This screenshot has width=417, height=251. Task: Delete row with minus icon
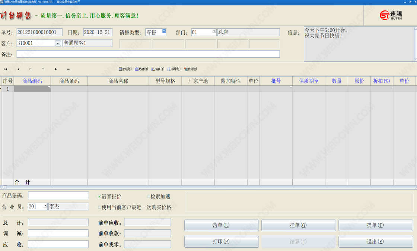tap(69, 69)
